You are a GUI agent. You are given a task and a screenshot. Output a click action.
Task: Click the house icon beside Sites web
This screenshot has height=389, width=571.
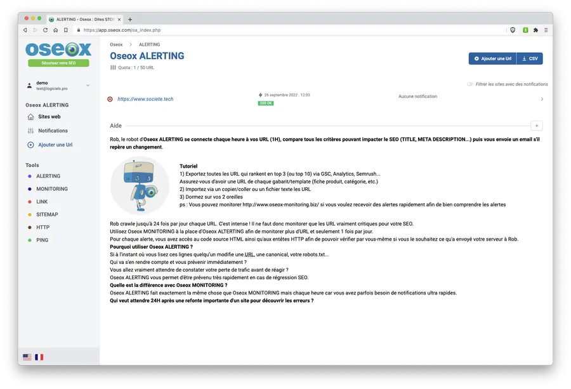click(x=30, y=117)
